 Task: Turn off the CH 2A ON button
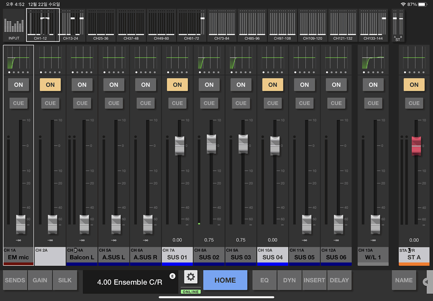click(50, 85)
